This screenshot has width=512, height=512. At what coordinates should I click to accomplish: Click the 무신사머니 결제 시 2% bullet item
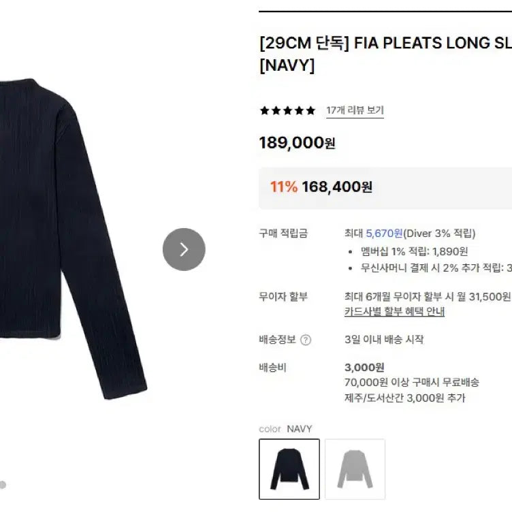click(436, 268)
